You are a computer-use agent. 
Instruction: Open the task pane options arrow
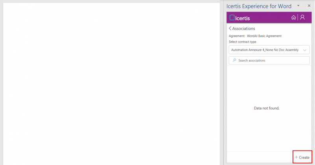(x=298, y=6)
